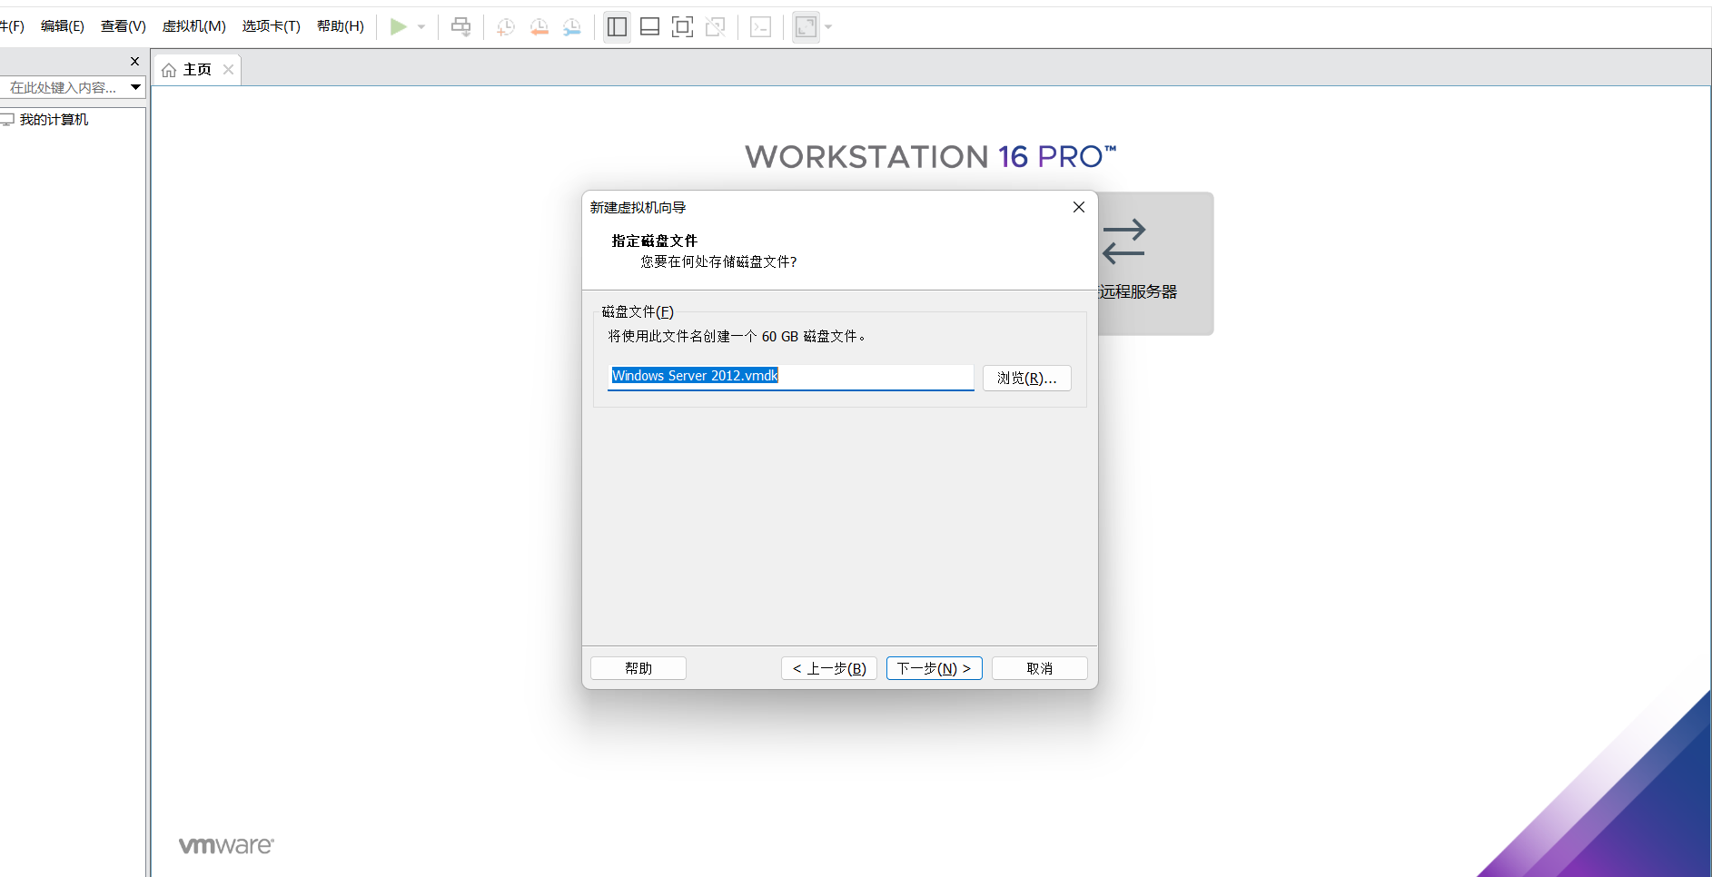
Task: Close the 主页 tab
Action: coord(229,70)
